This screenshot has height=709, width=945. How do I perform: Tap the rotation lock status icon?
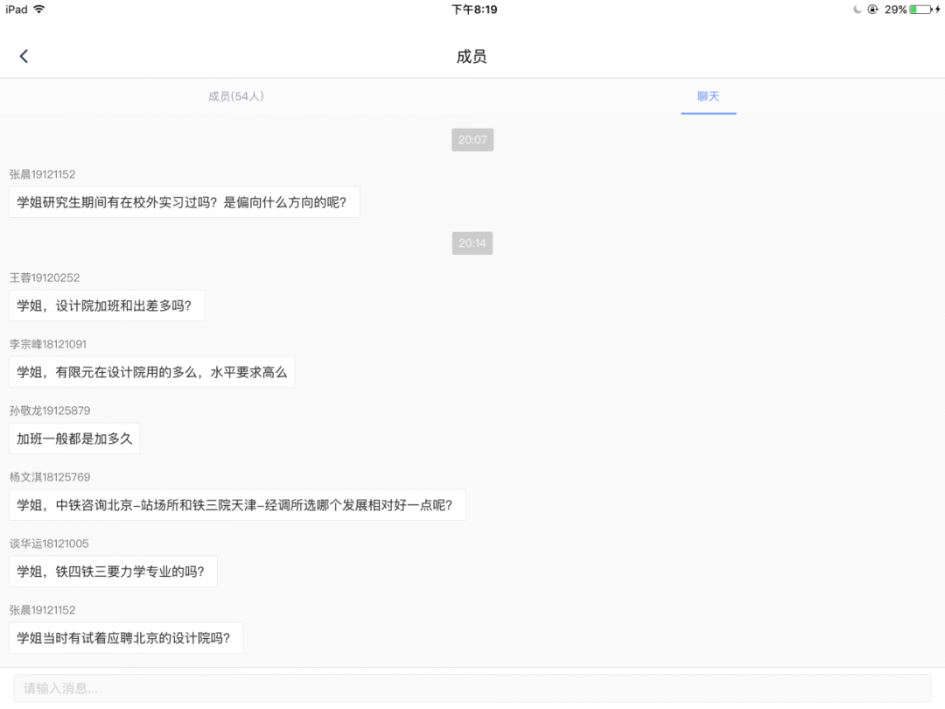coord(873,10)
